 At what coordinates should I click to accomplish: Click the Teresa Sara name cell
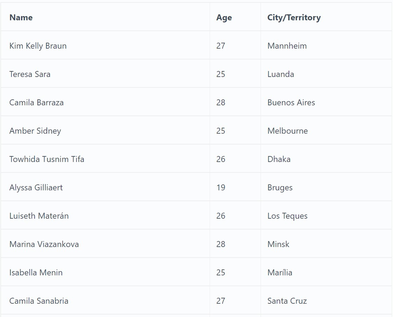pyautogui.click(x=30, y=74)
